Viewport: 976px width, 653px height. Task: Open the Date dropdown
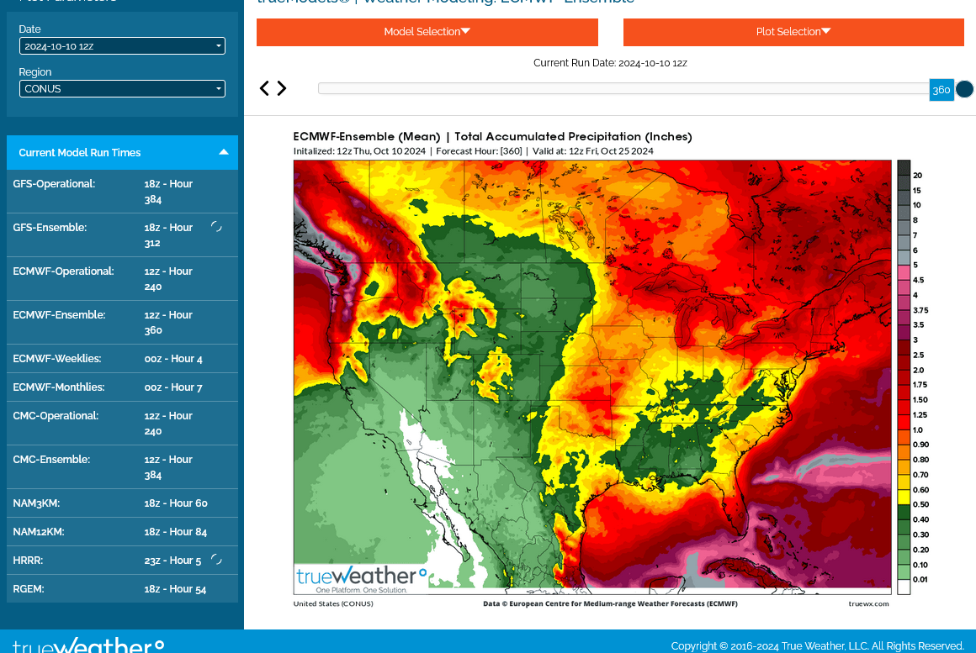[x=122, y=46]
